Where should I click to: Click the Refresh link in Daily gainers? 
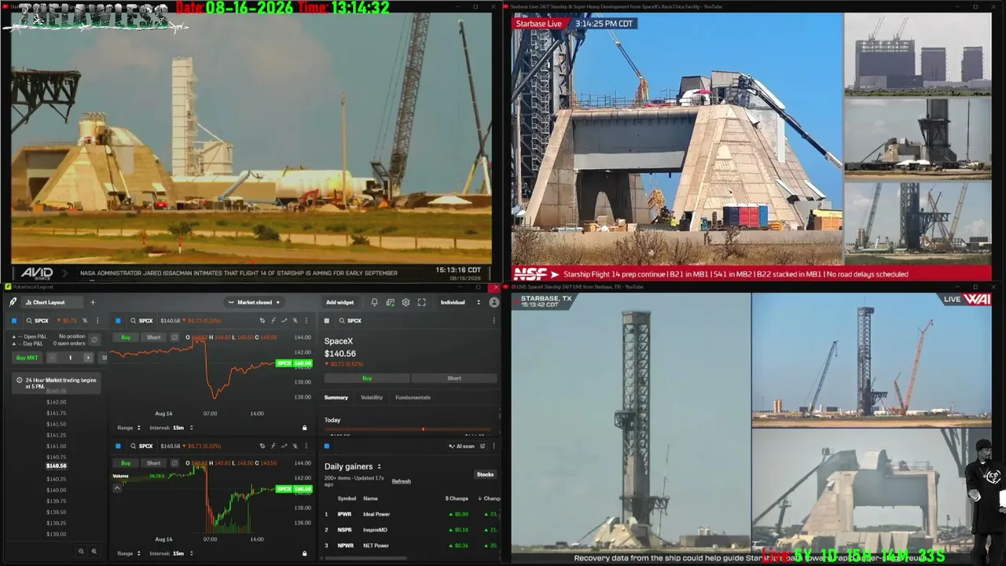401,481
